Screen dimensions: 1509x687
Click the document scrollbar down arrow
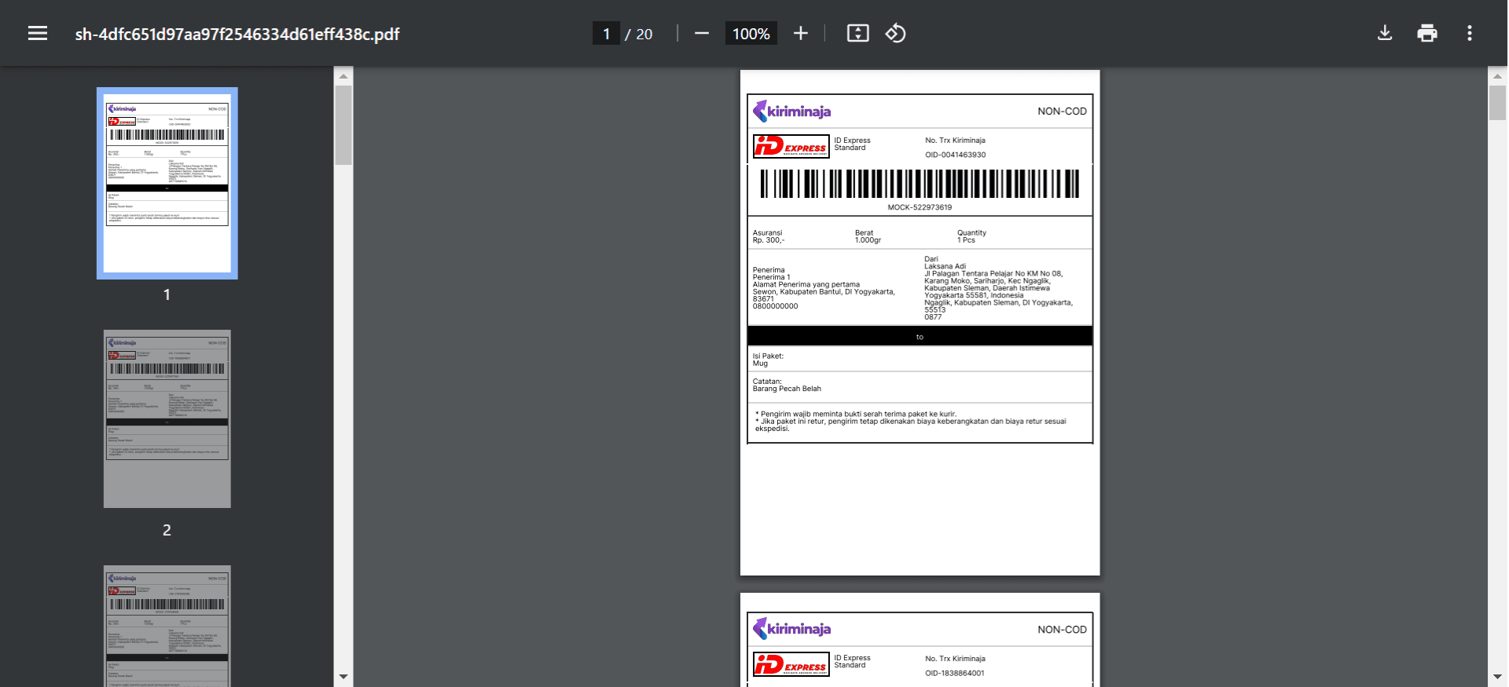(1497, 676)
